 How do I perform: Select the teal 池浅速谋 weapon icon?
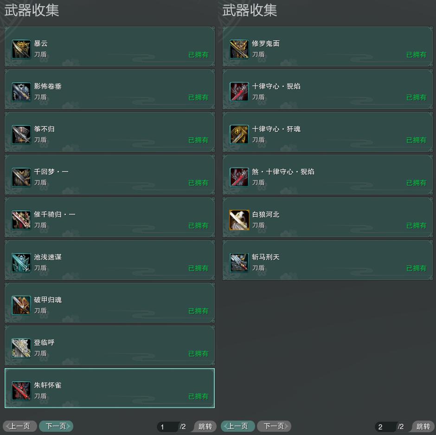(21, 262)
